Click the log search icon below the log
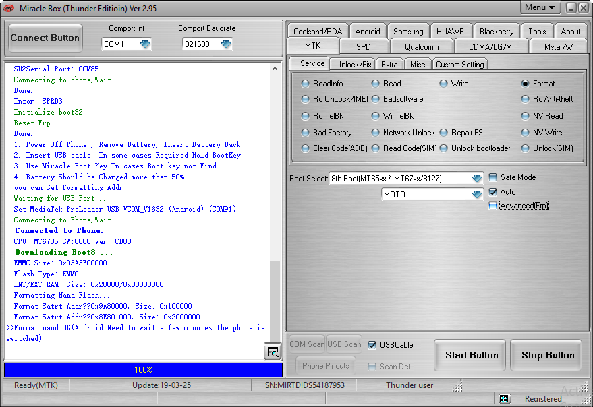Screen dimensions: 593x407 pos(273,352)
